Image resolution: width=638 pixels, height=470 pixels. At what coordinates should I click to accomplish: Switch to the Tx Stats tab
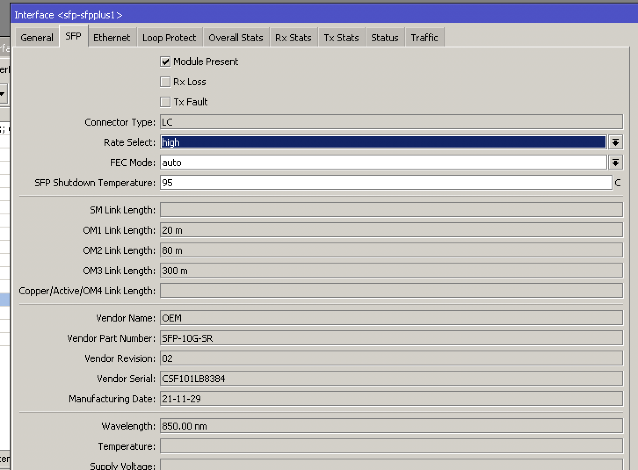[x=341, y=38]
